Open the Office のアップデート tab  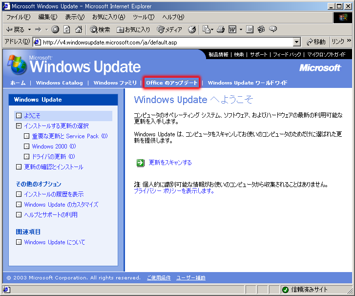[x=171, y=83]
